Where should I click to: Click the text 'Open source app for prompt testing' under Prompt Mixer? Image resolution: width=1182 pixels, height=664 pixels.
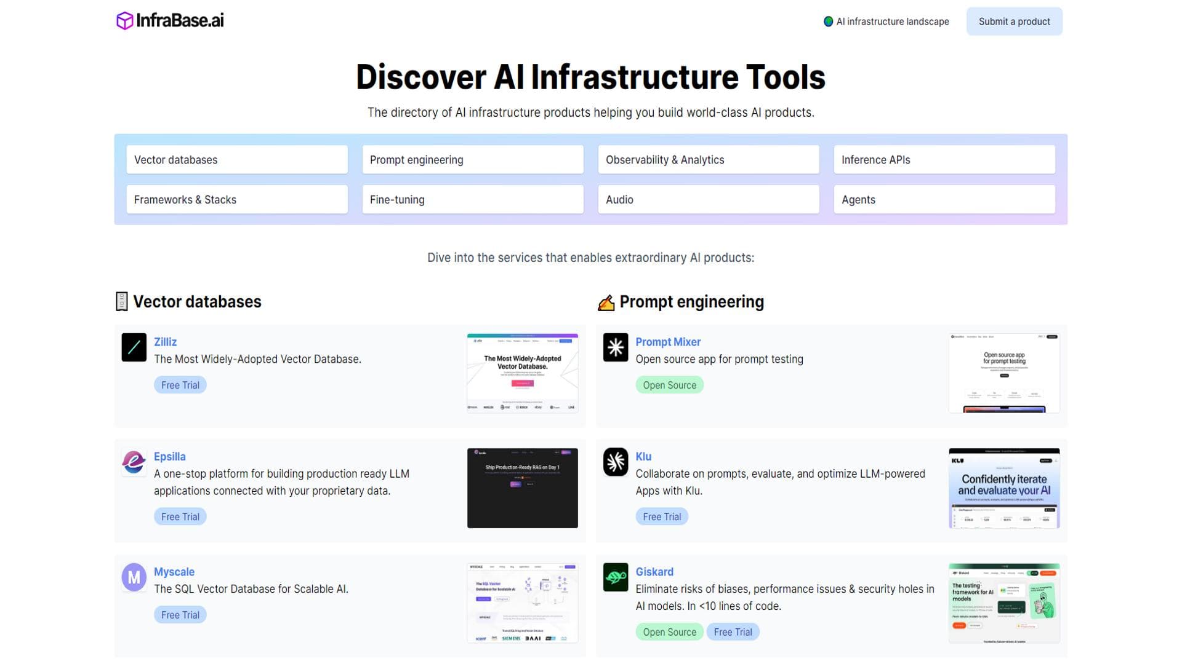point(719,359)
